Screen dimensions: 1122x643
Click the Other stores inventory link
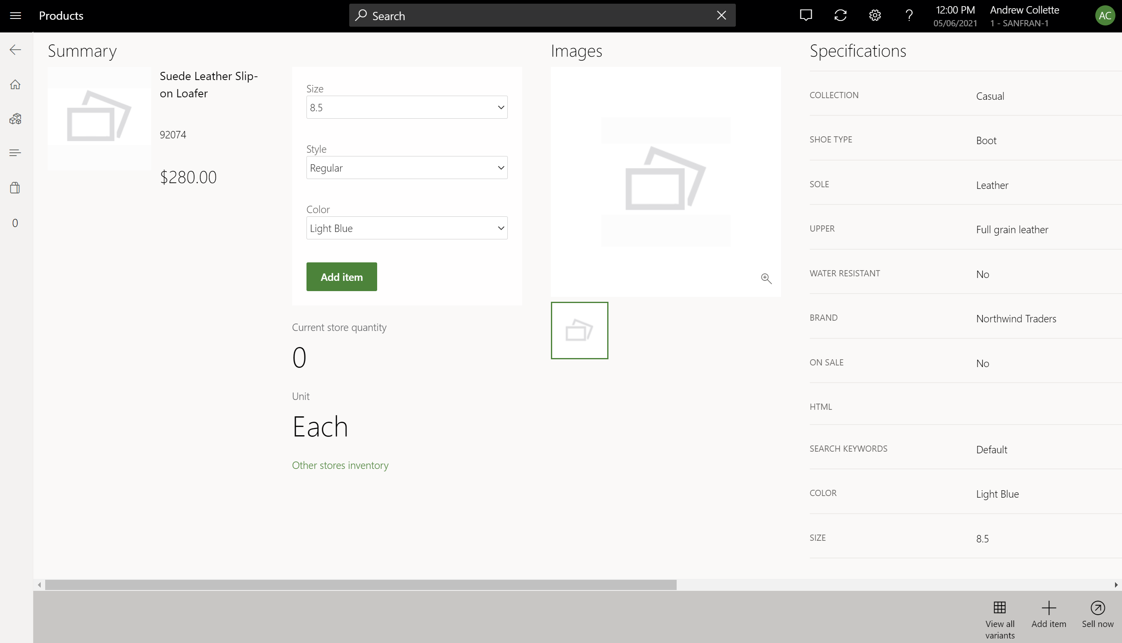pyautogui.click(x=340, y=464)
